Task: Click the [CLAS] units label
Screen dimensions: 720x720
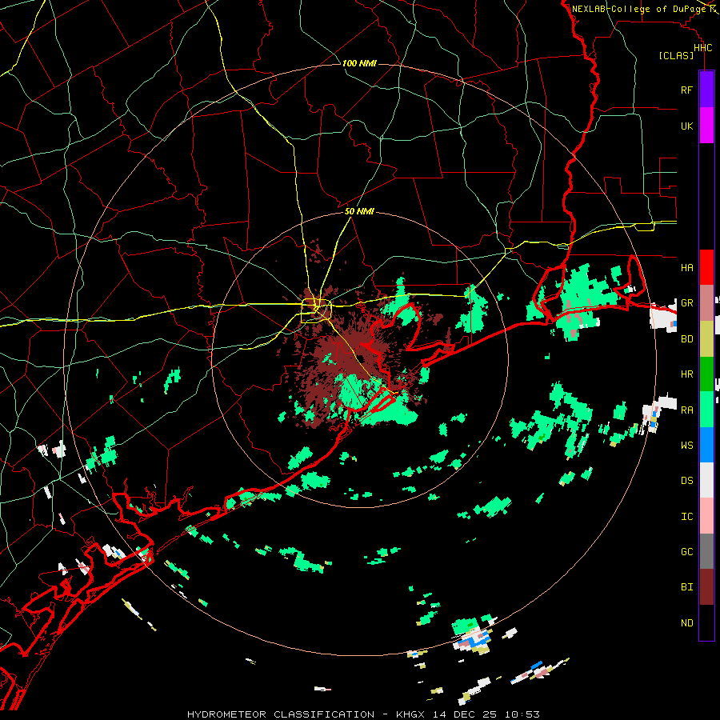Action: click(676, 55)
